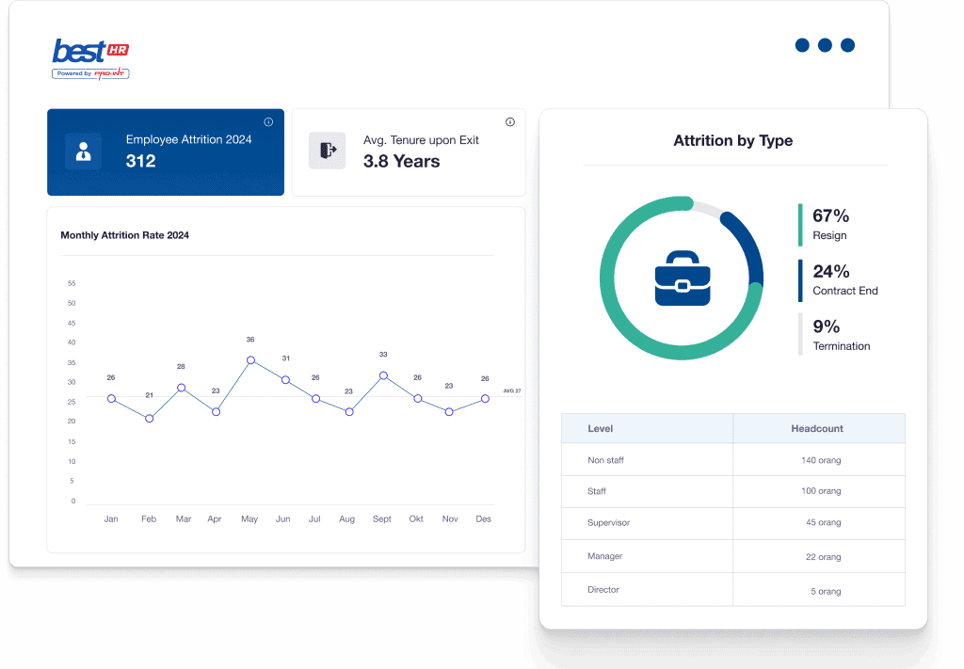The image size is (964, 669).
Task: Click the green Resign legend color bar
Action: pos(800,225)
